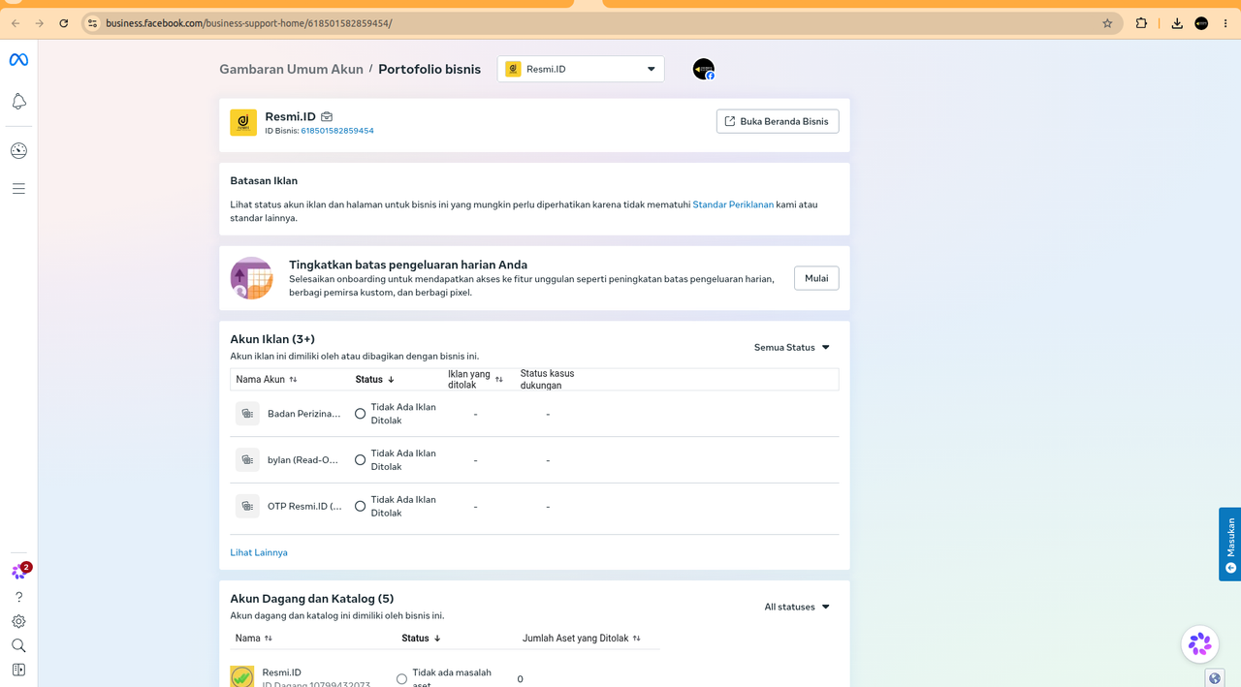This screenshot has width=1241, height=687.
Task: Sort by Iklan yang ditolak arrows
Action: (x=499, y=379)
